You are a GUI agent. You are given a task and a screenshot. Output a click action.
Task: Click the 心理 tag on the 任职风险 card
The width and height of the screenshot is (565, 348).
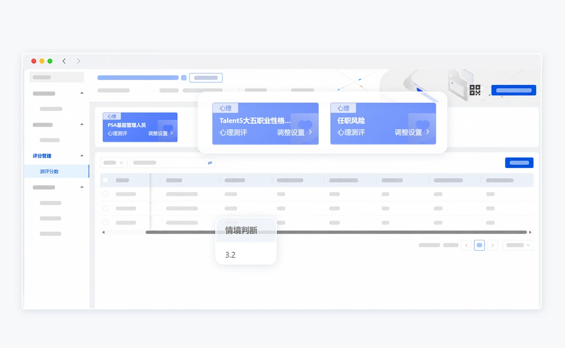pos(343,108)
